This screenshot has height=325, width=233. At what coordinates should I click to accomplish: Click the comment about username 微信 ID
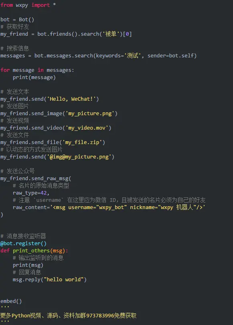pos(109,200)
